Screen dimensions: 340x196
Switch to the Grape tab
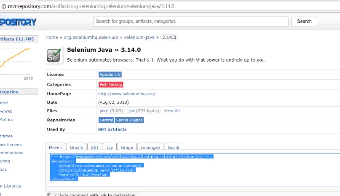[127, 147]
